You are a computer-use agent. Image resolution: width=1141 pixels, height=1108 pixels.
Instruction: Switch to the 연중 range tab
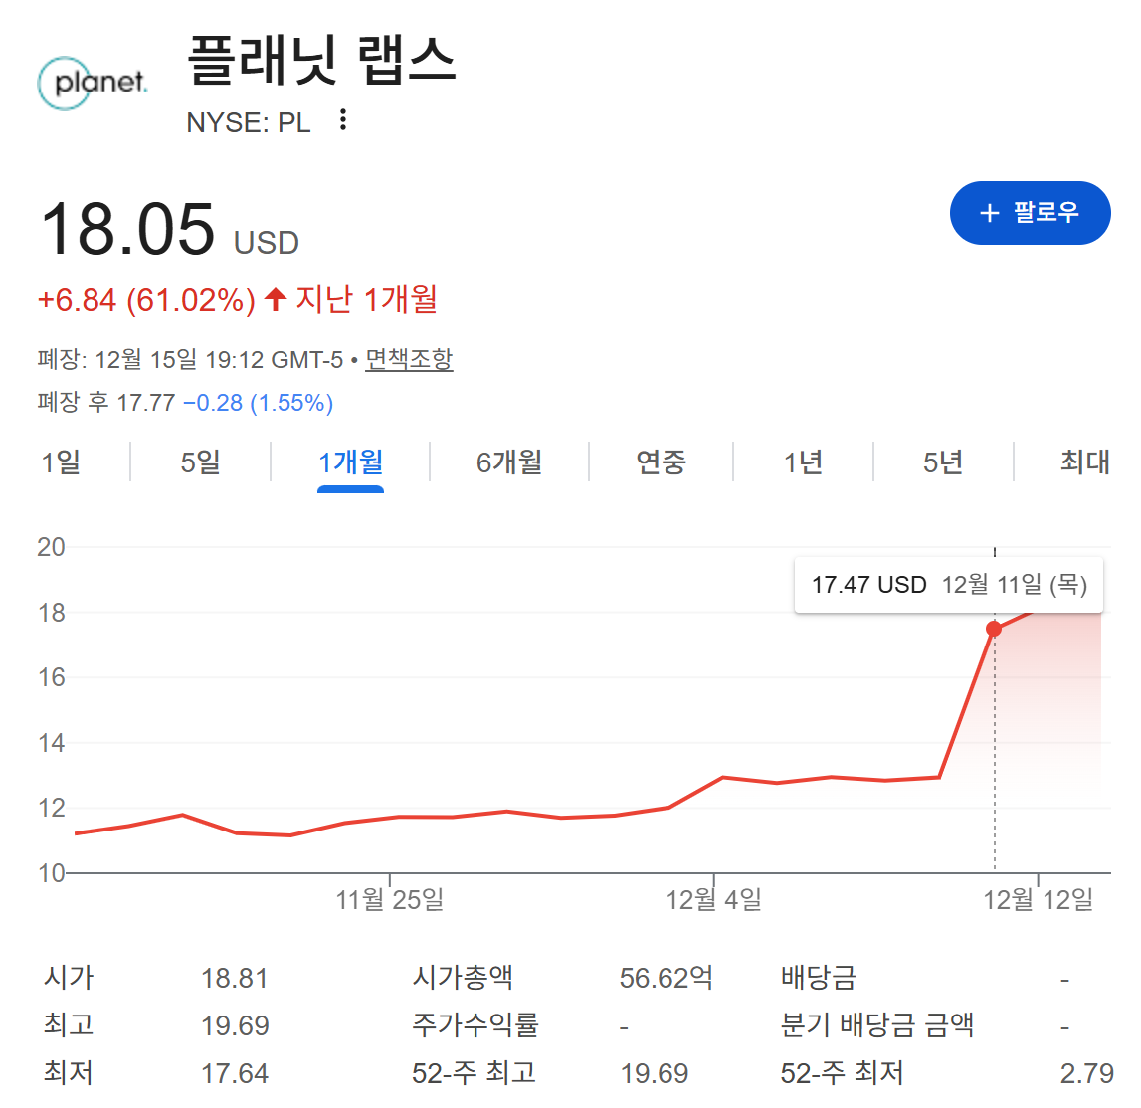pyautogui.click(x=661, y=462)
